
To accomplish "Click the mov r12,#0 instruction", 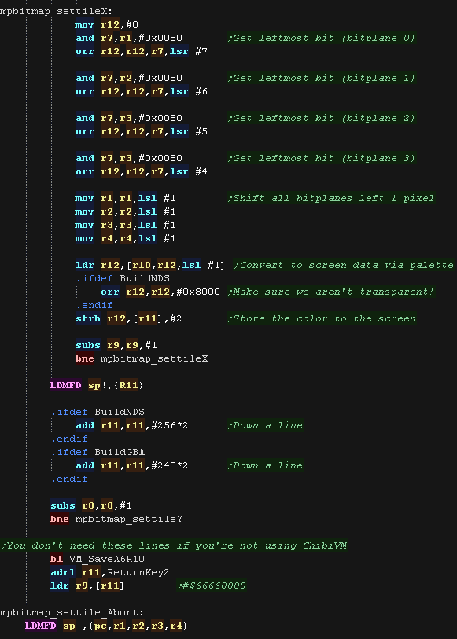I will tap(106, 24).
